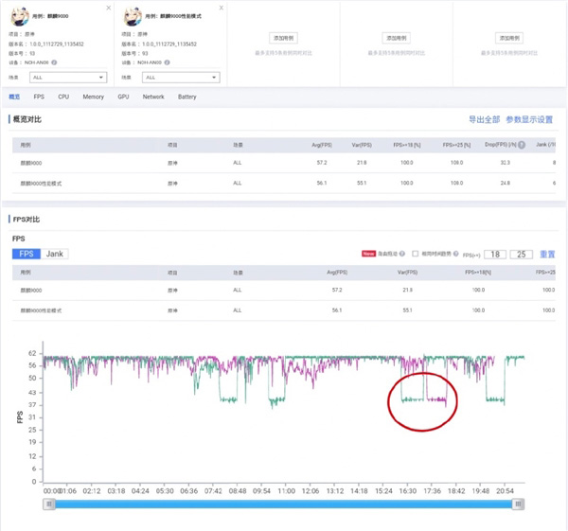Switch to the Jank chart toggle
The width and height of the screenshot is (568, 531).
[x=56, y=254]
